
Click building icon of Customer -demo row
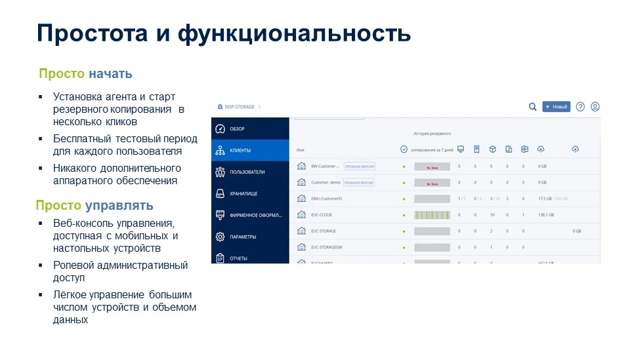(x=301, y=182)
